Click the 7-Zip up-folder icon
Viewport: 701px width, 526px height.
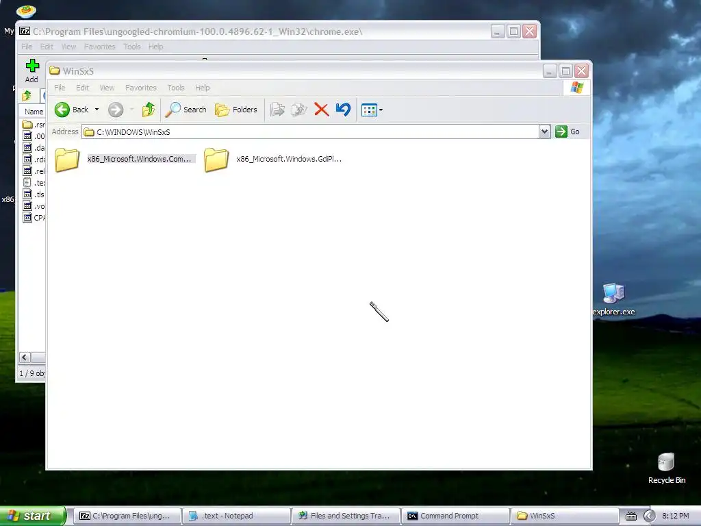pyautogui.click(x=27, y=95)
